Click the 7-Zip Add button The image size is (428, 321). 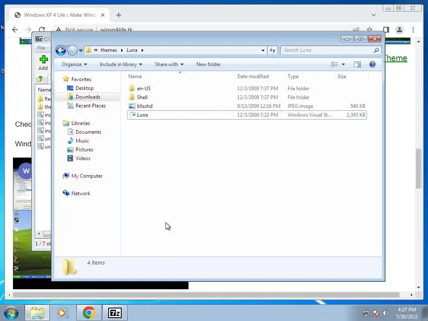tap(43, 63)
